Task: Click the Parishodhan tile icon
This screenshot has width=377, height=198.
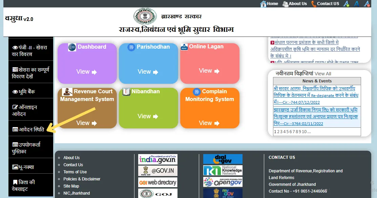Action: coord(131,47)
